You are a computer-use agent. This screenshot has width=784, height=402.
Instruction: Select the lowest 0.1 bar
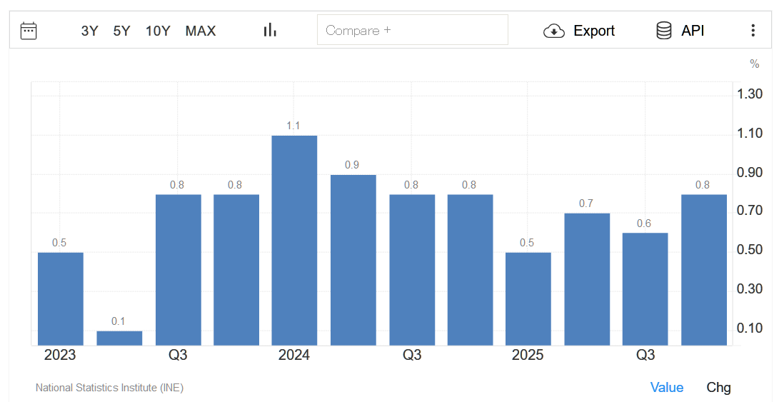point(119,338)
